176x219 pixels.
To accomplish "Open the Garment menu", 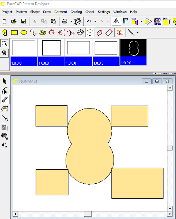I will click(x=61, y=12).
